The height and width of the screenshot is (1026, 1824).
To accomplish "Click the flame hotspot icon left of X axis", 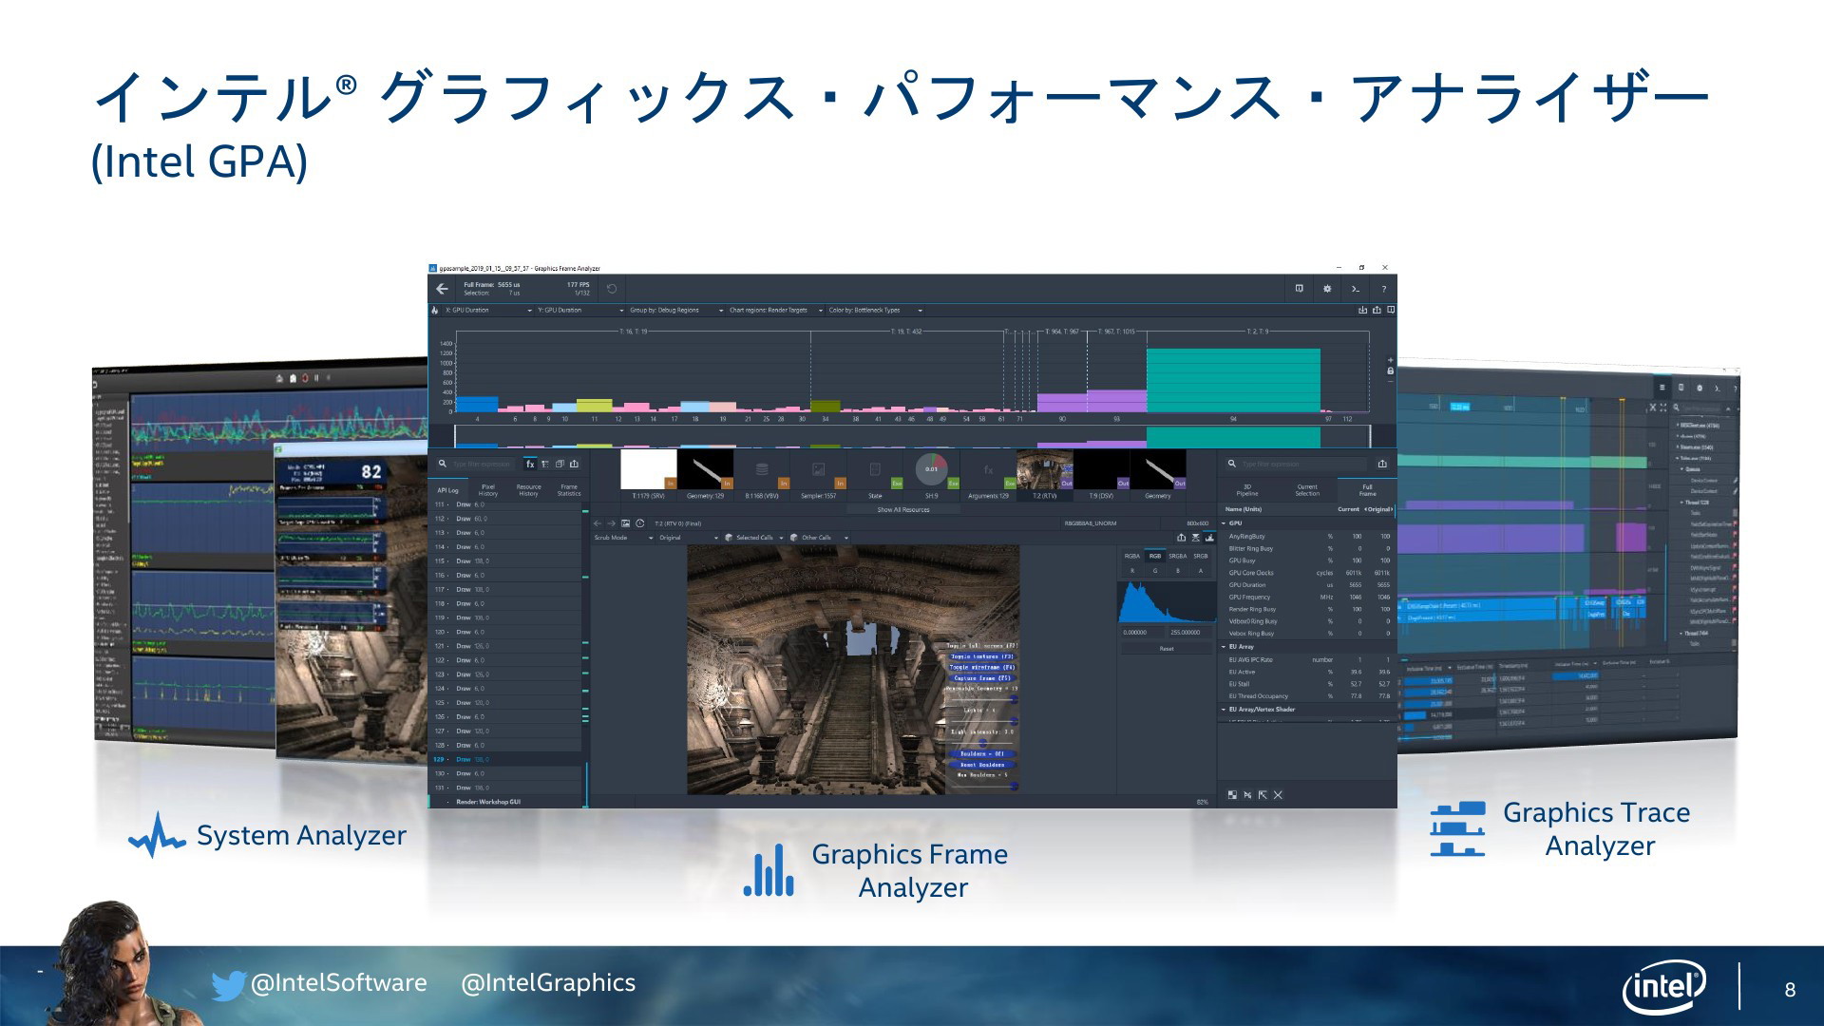I will pyautogui.click(x=435, y=310).
